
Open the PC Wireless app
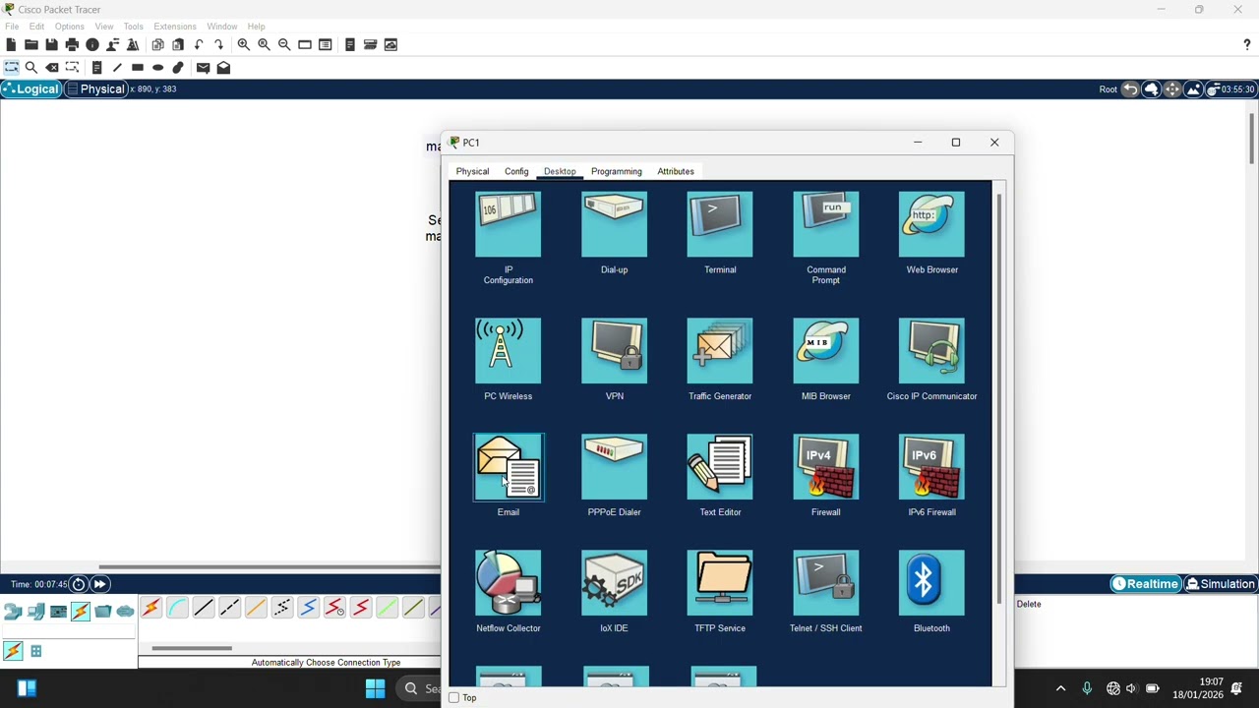pyautogui.click(x=508, y=359)
